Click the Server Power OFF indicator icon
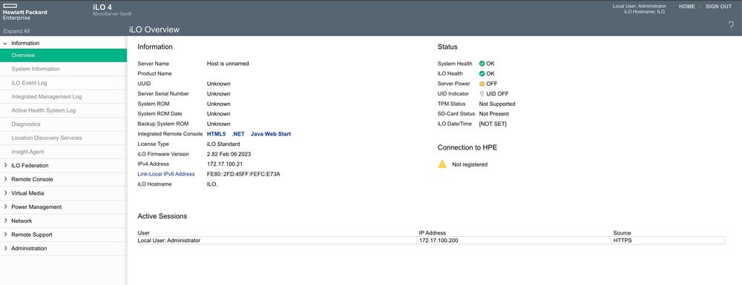 482,84
